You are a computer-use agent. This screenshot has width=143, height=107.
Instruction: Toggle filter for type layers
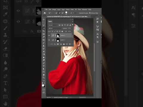(x=65, y=25)
